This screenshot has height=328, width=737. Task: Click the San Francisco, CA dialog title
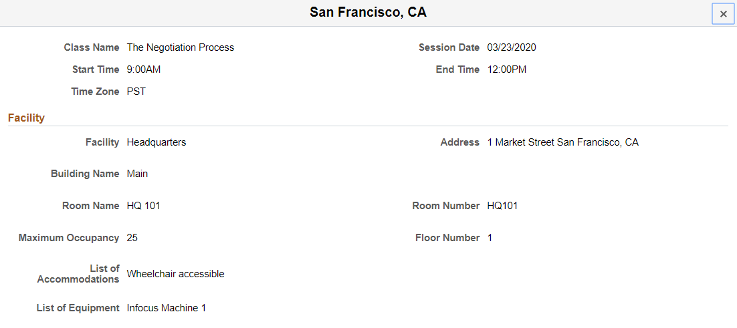[368, 13]
